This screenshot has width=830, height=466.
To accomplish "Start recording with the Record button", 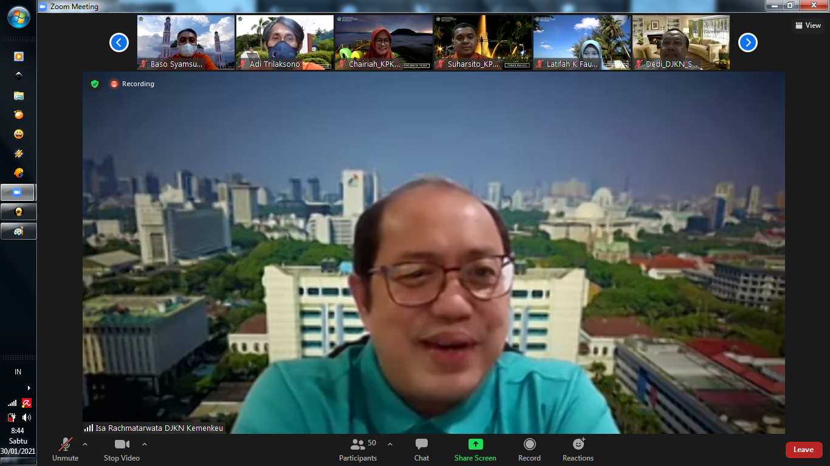I will pyautogui.click(x=529, y=450).
